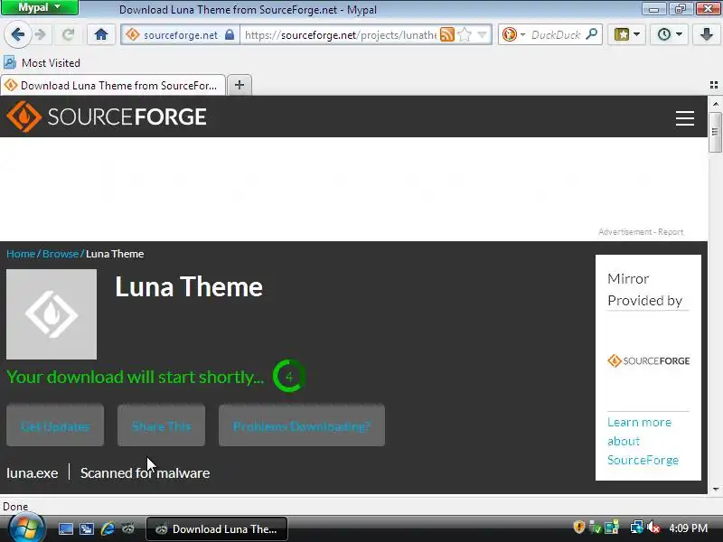Screen dimensions: 723x542
Task: Open a new tab with plus button
Action: [239, 85]
